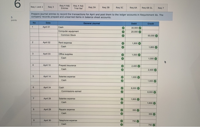Image resolution: width=200 pixels, height=127 pixels.
Task: Click the check icon beside Common Stock
Action: point(123,36)
